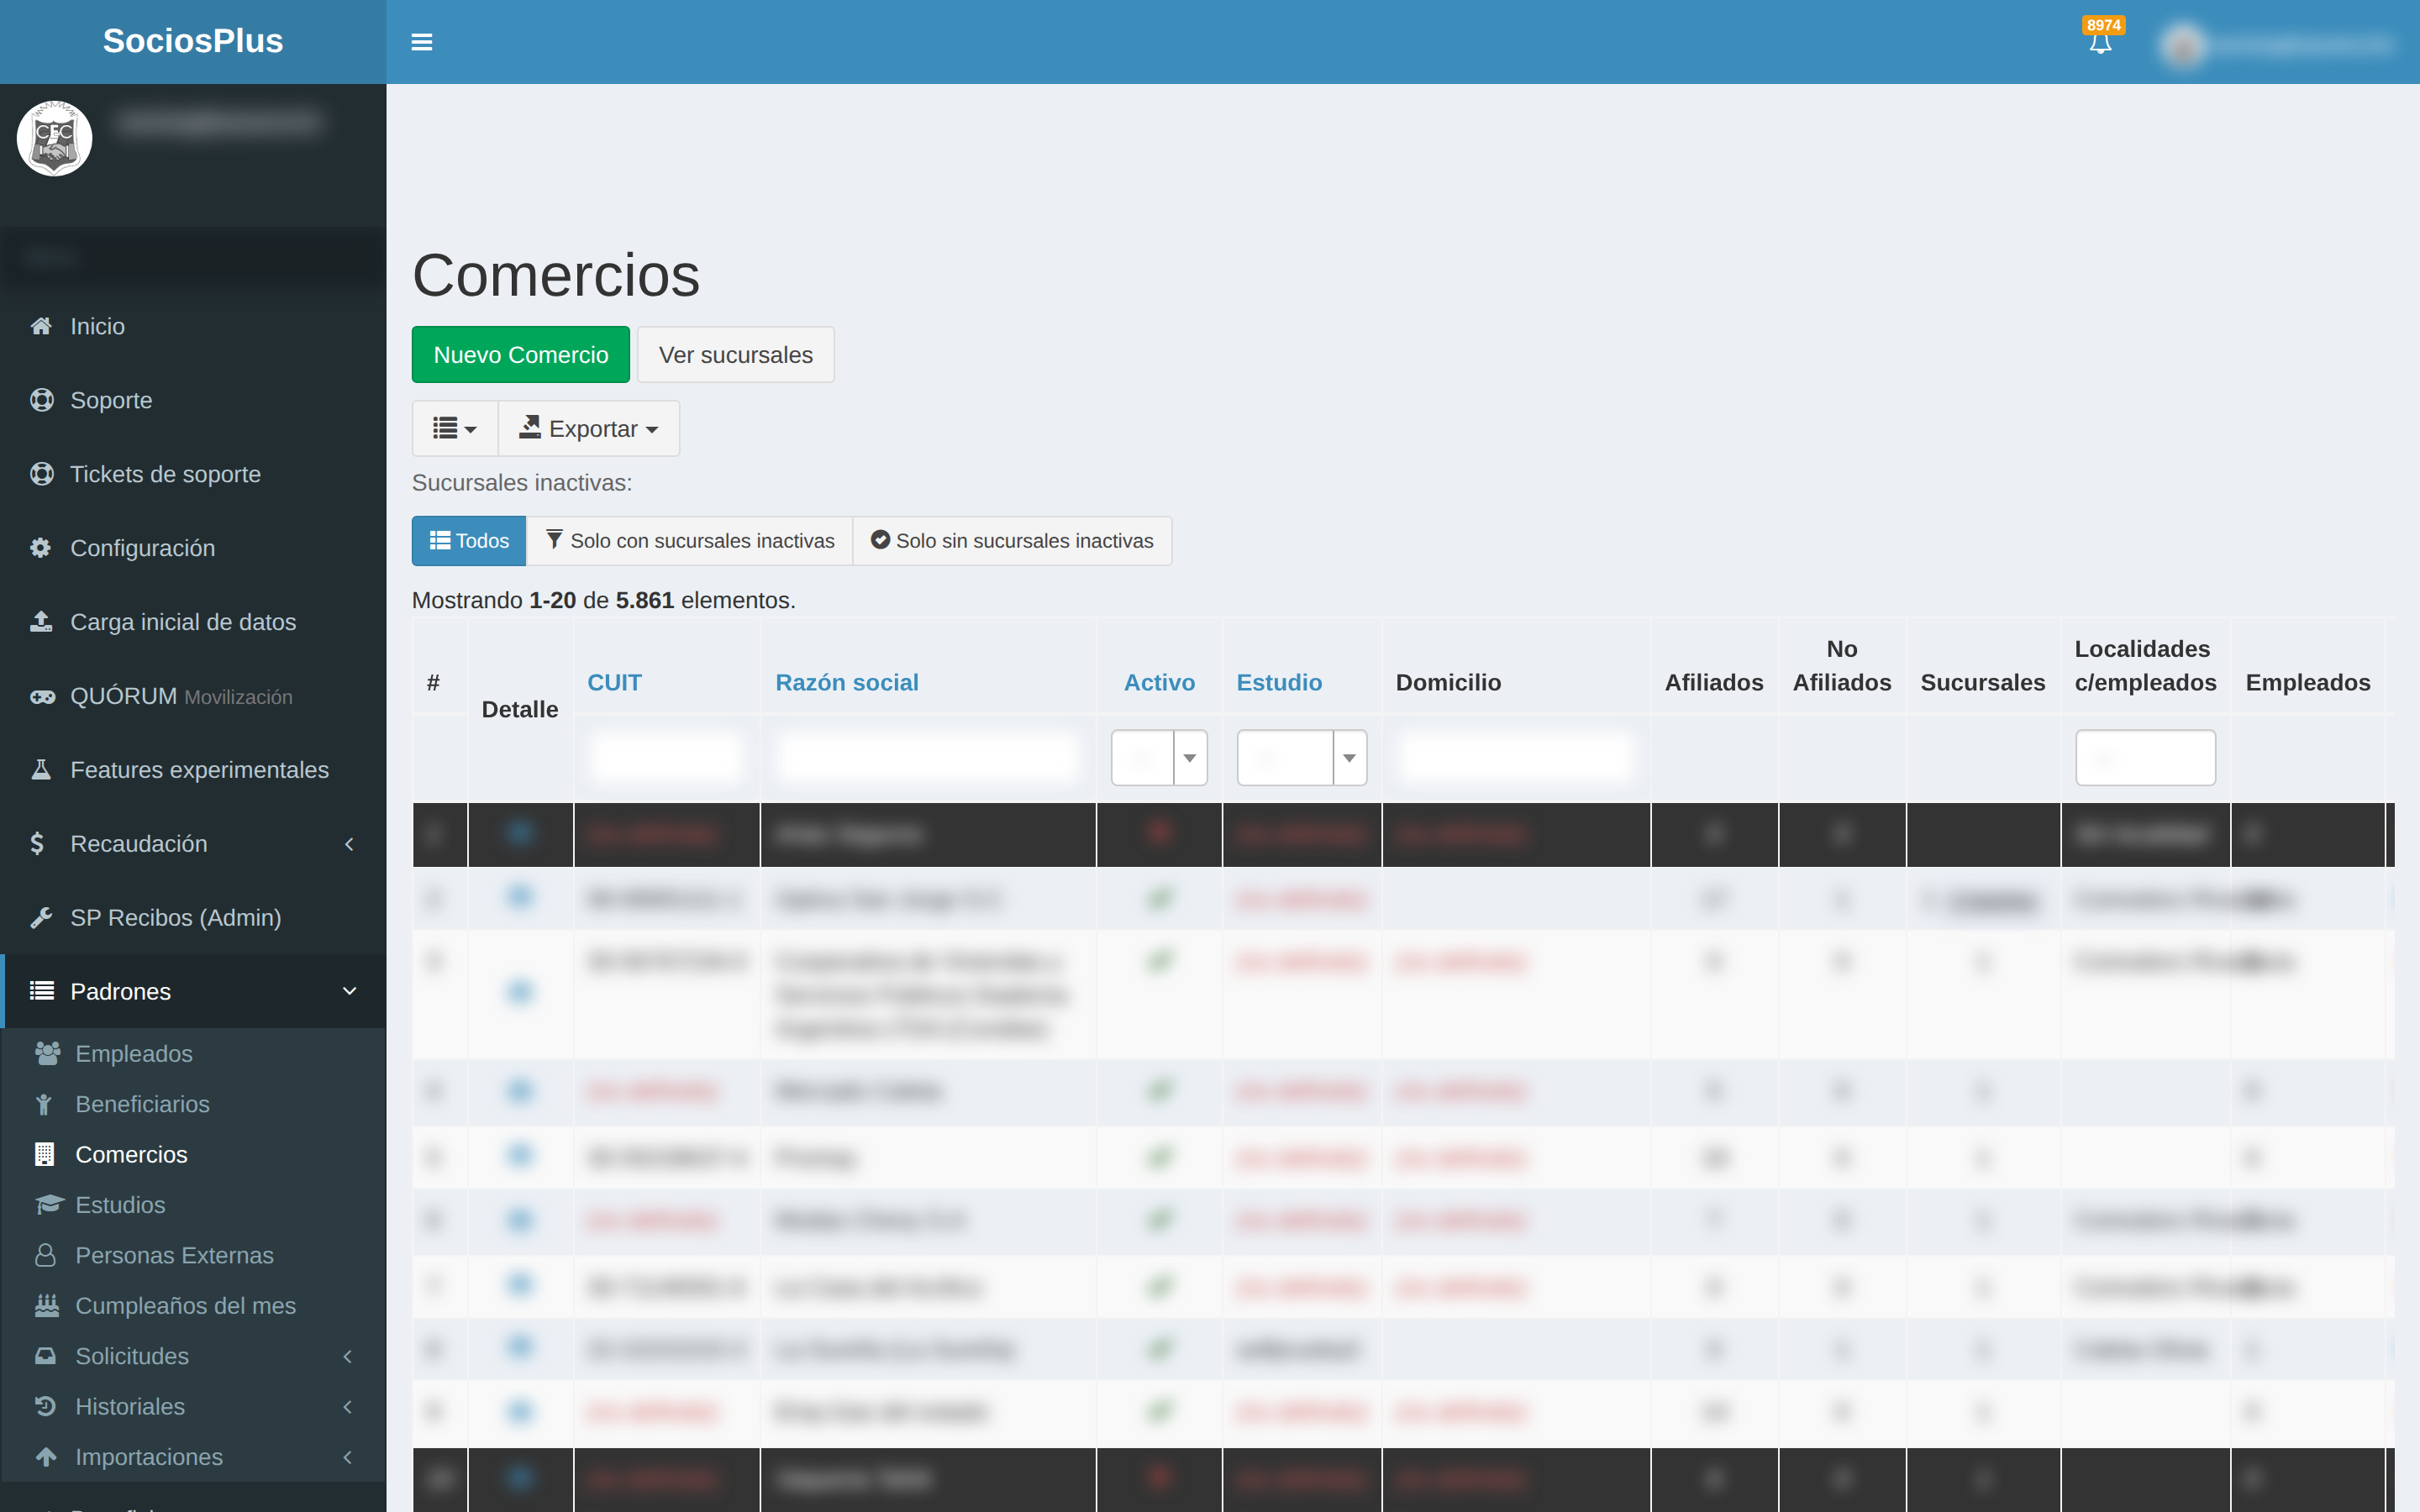Click the SP Recibos wrench icon
The image size is (2420, 1512).
(x=41, y=918)
